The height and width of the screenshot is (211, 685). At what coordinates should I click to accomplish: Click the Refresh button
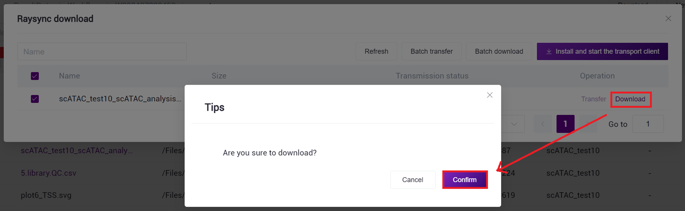point(376,52)
